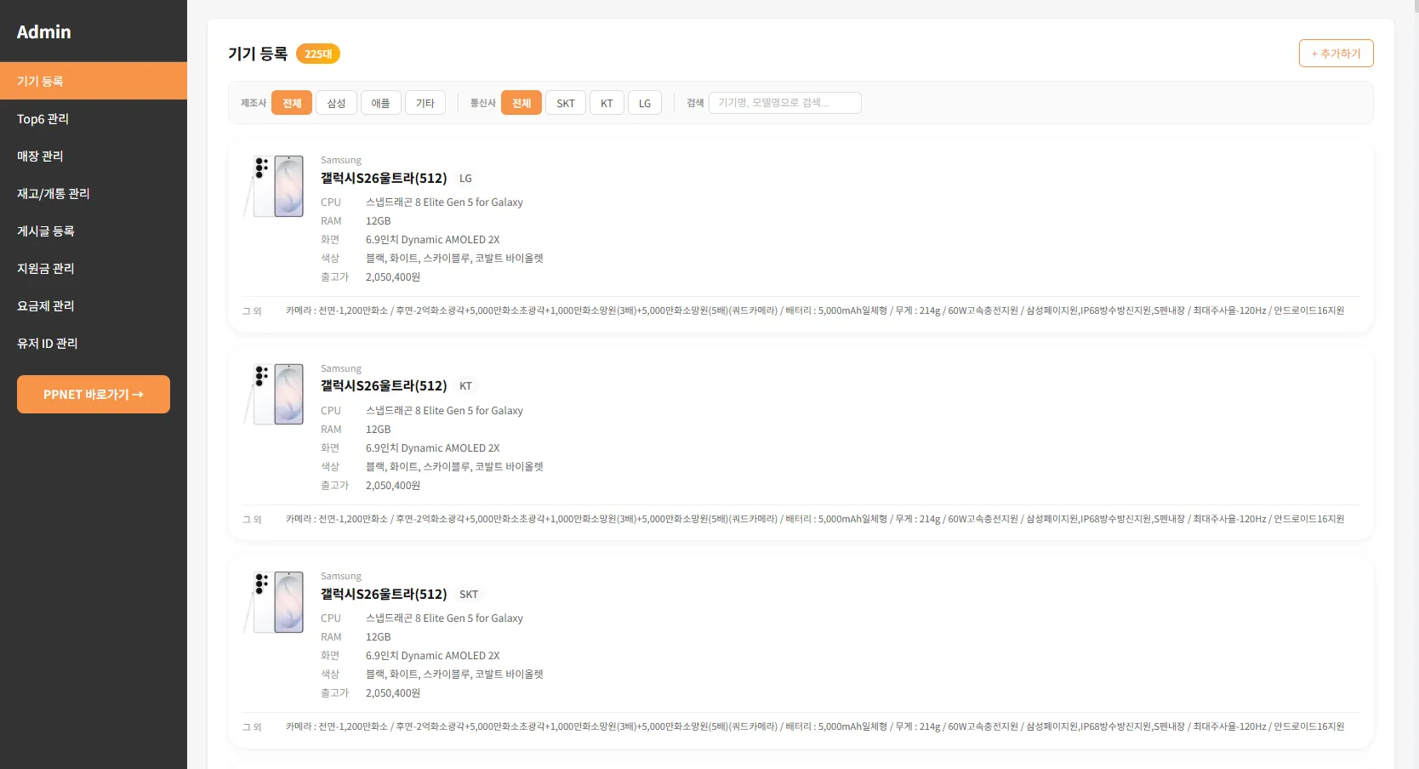
Task: Click the 225대 device count badge
Action: (x=318, y=54)
